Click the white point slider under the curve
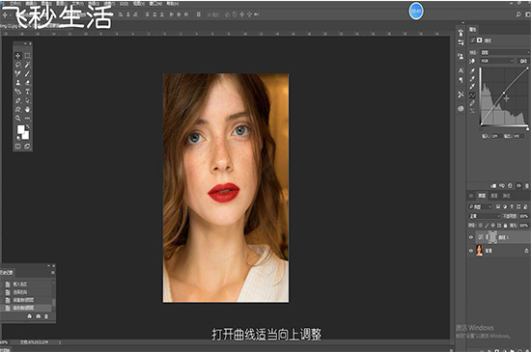This screenshot has height=352, width=531. coord(527,129)
